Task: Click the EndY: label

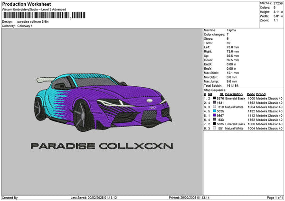Action: (x=208, y=69)
